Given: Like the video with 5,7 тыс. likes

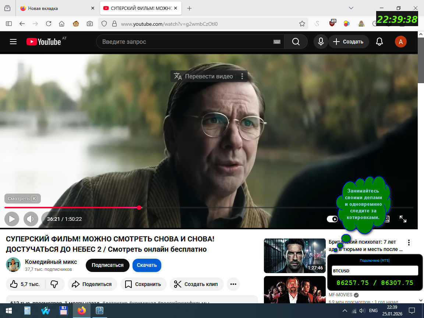Looking at the screenshot, I should [25, 284].
